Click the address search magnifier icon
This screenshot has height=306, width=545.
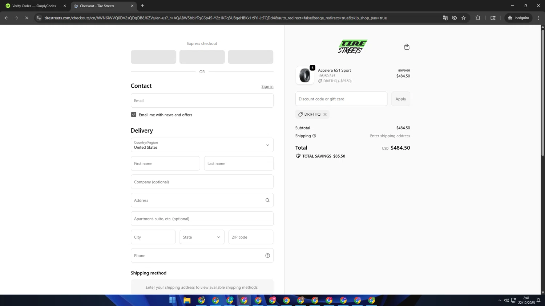tap(267, 200)
